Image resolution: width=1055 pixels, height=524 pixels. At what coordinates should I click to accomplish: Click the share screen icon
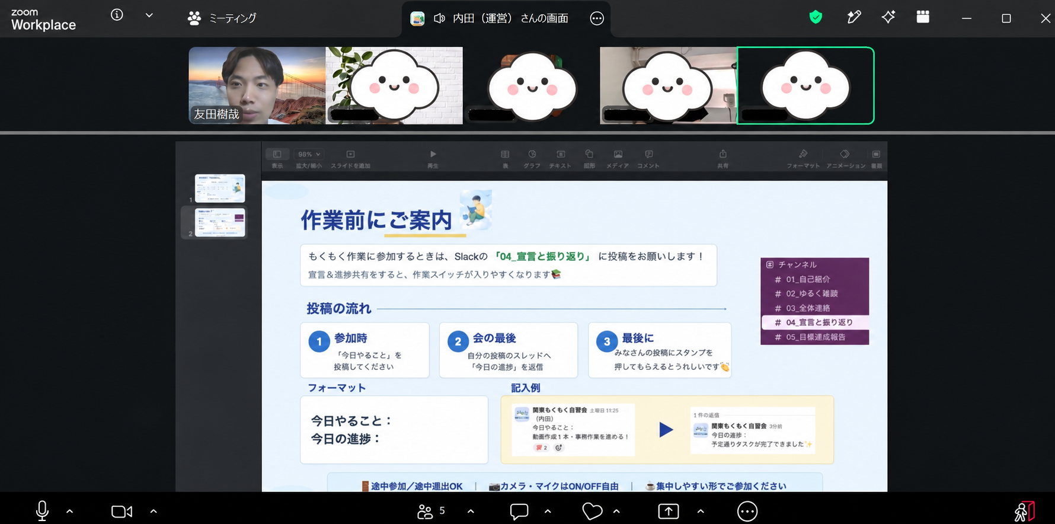coord(669,512)
